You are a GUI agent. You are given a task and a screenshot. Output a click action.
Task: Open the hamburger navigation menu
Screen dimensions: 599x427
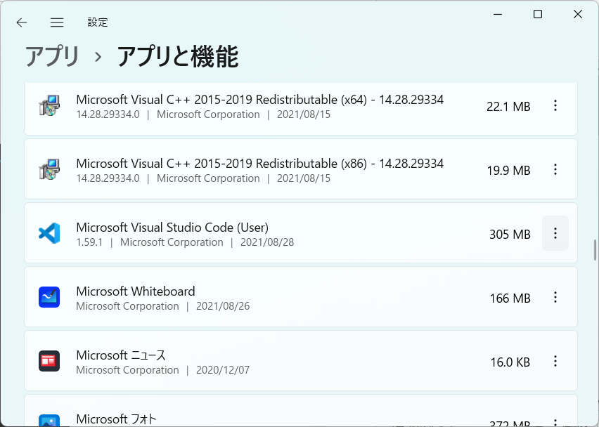click(57, 22)
